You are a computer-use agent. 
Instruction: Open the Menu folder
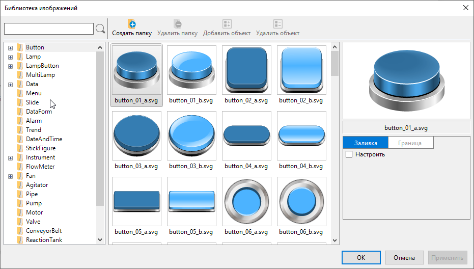[x=34, y=93]
